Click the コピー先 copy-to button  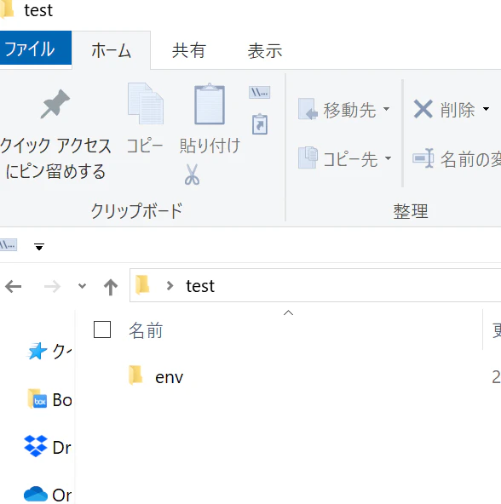point(337,158)
